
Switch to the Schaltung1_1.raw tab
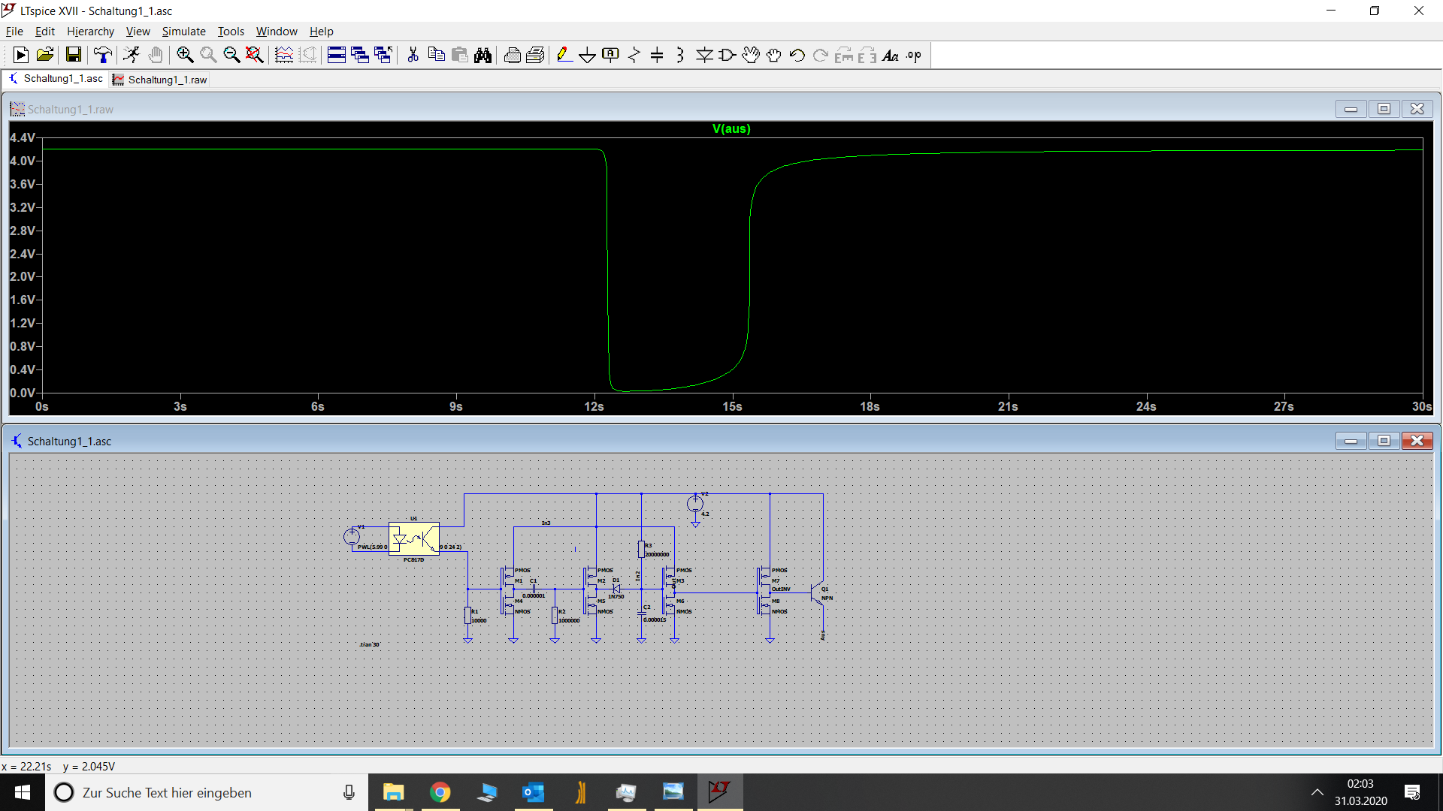(x=160, y=80)
